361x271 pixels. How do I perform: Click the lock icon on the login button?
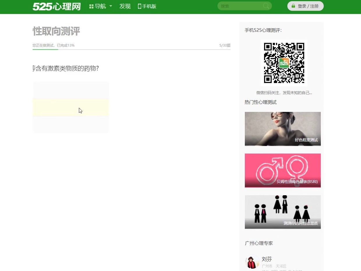(293, 6)
